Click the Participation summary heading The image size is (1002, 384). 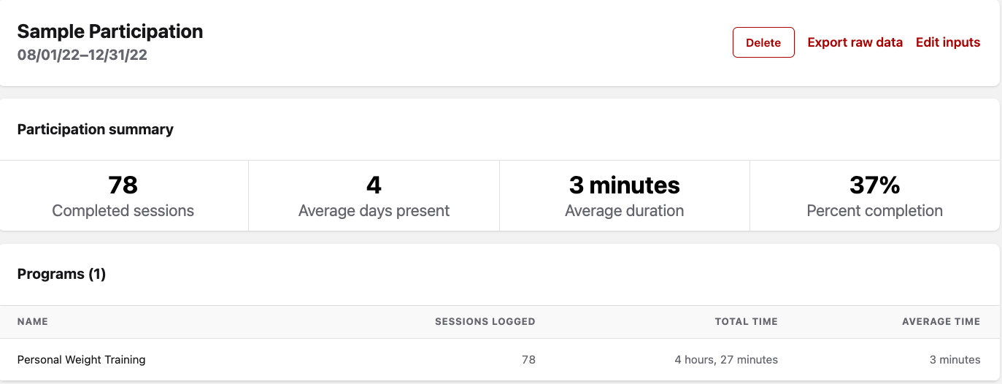[x=96, y=129]
